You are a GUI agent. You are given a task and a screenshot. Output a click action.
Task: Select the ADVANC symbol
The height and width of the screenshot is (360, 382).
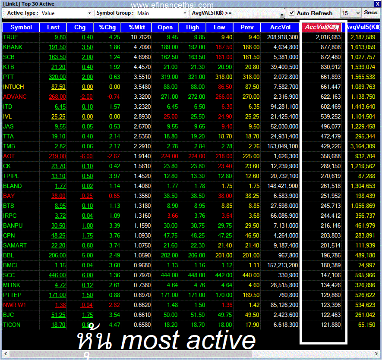click(15, 97)
